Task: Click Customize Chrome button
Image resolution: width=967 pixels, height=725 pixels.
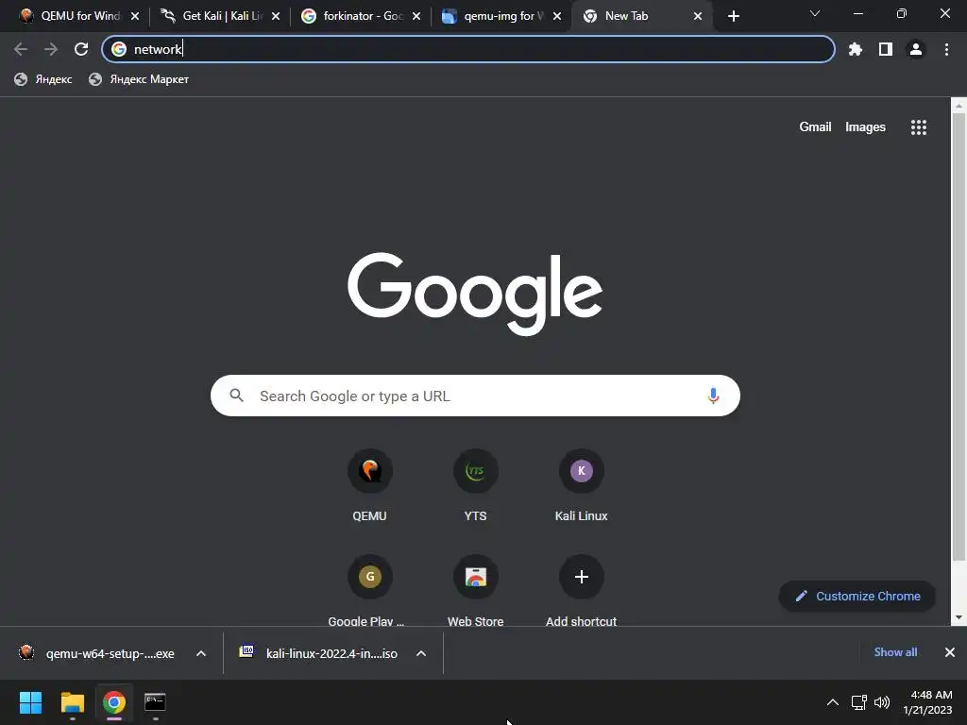Action: [857, 597]
